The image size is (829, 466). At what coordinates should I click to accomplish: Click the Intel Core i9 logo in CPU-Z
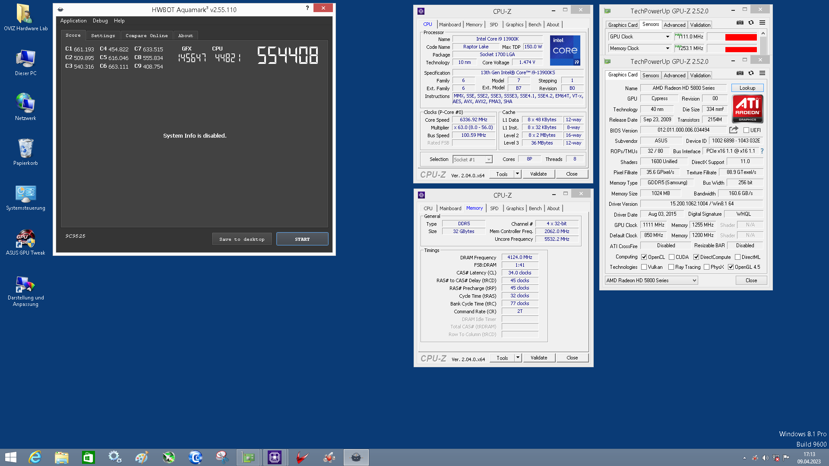click(x=565, y=50)
